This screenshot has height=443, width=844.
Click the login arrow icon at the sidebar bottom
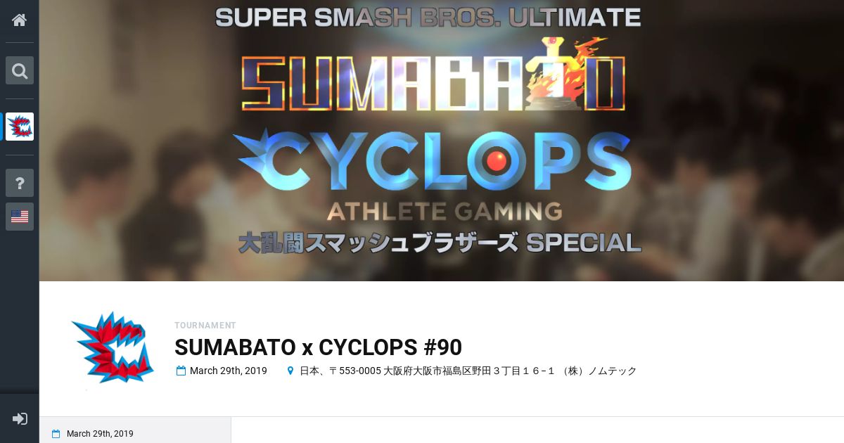[x=20, y=418]
